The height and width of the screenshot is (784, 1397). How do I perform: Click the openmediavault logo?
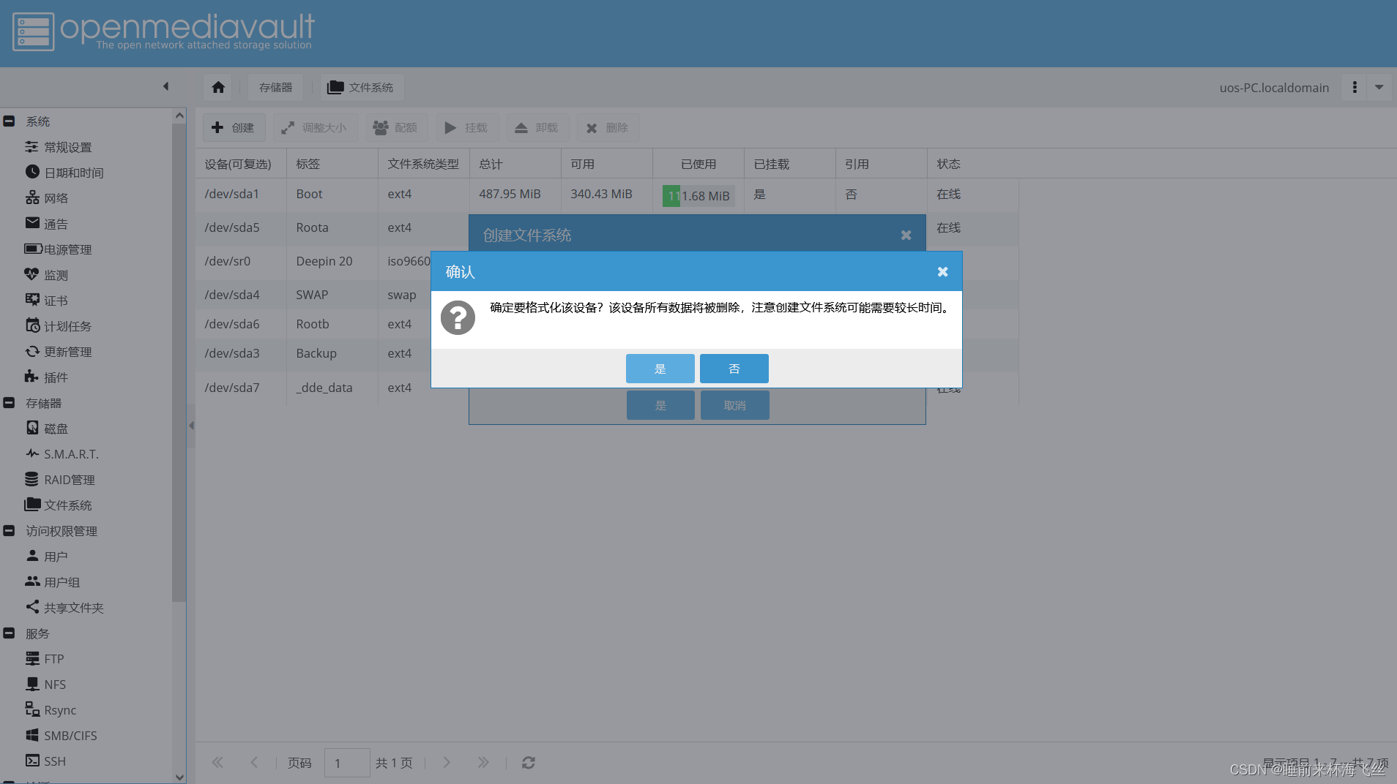[x=164, y=32]
